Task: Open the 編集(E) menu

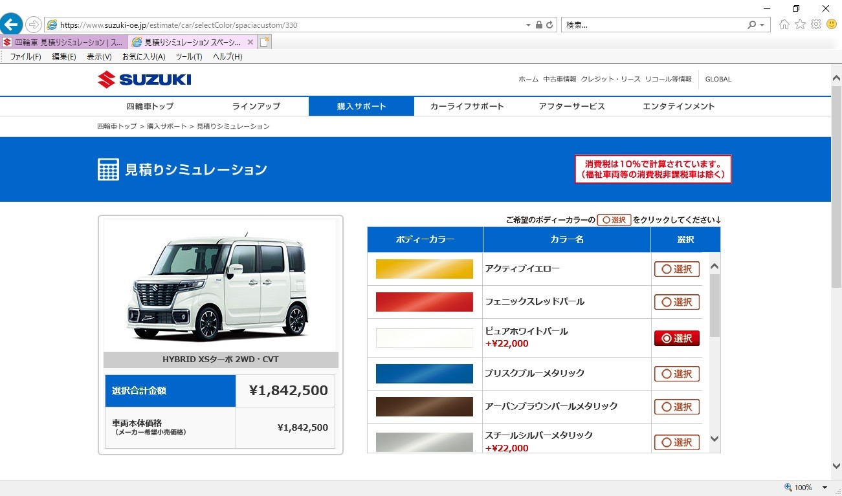Action: pos(64,57)
